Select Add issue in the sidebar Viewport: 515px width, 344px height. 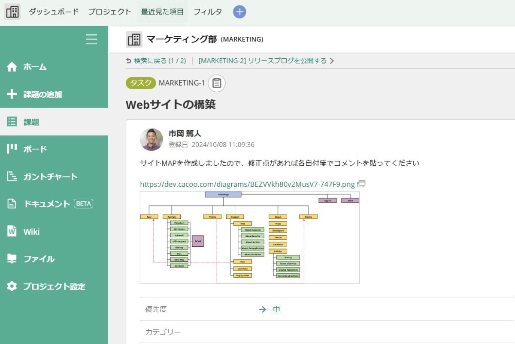click(x=42, y=94)
